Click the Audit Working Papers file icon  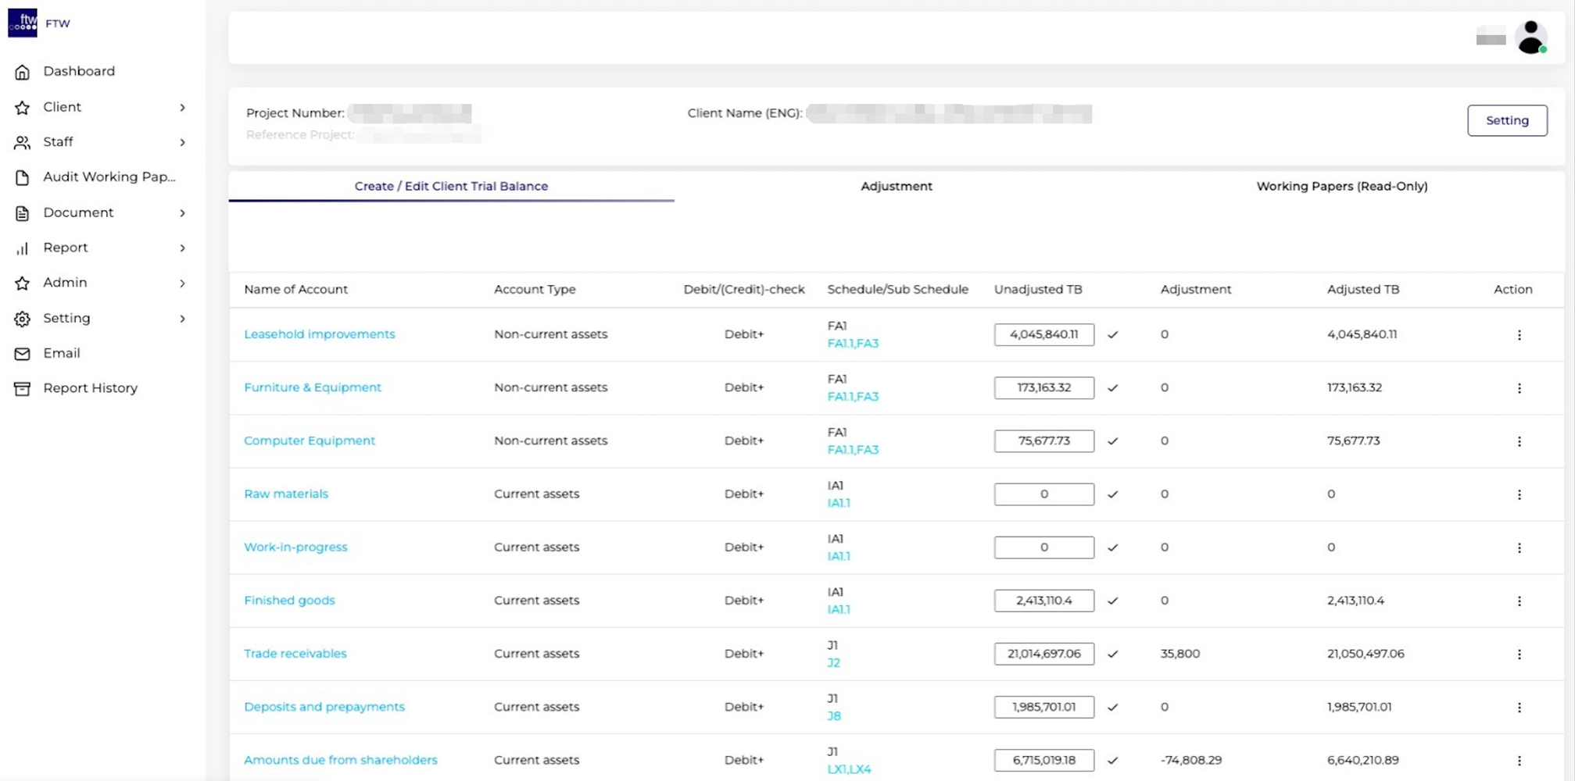(x=22, y=178)
